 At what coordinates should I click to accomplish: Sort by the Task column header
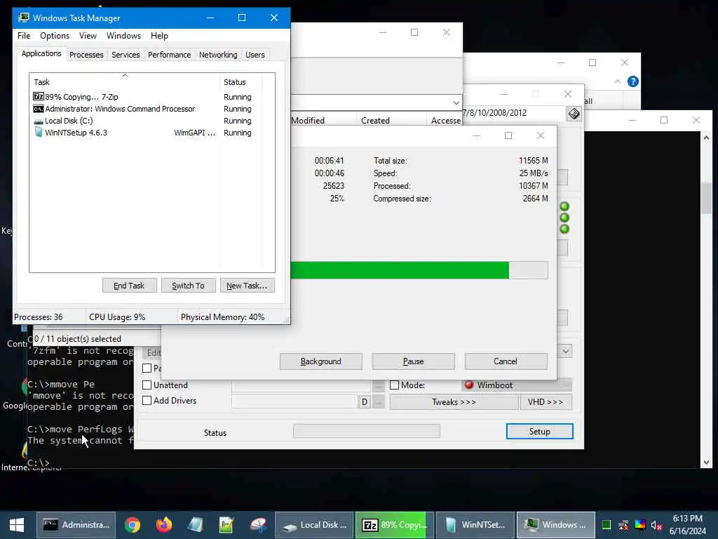124,81
